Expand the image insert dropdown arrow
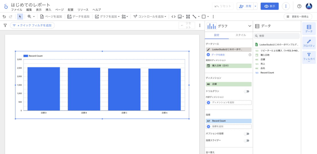Screen dimensions: 317x154 click(x=183, y=17)
